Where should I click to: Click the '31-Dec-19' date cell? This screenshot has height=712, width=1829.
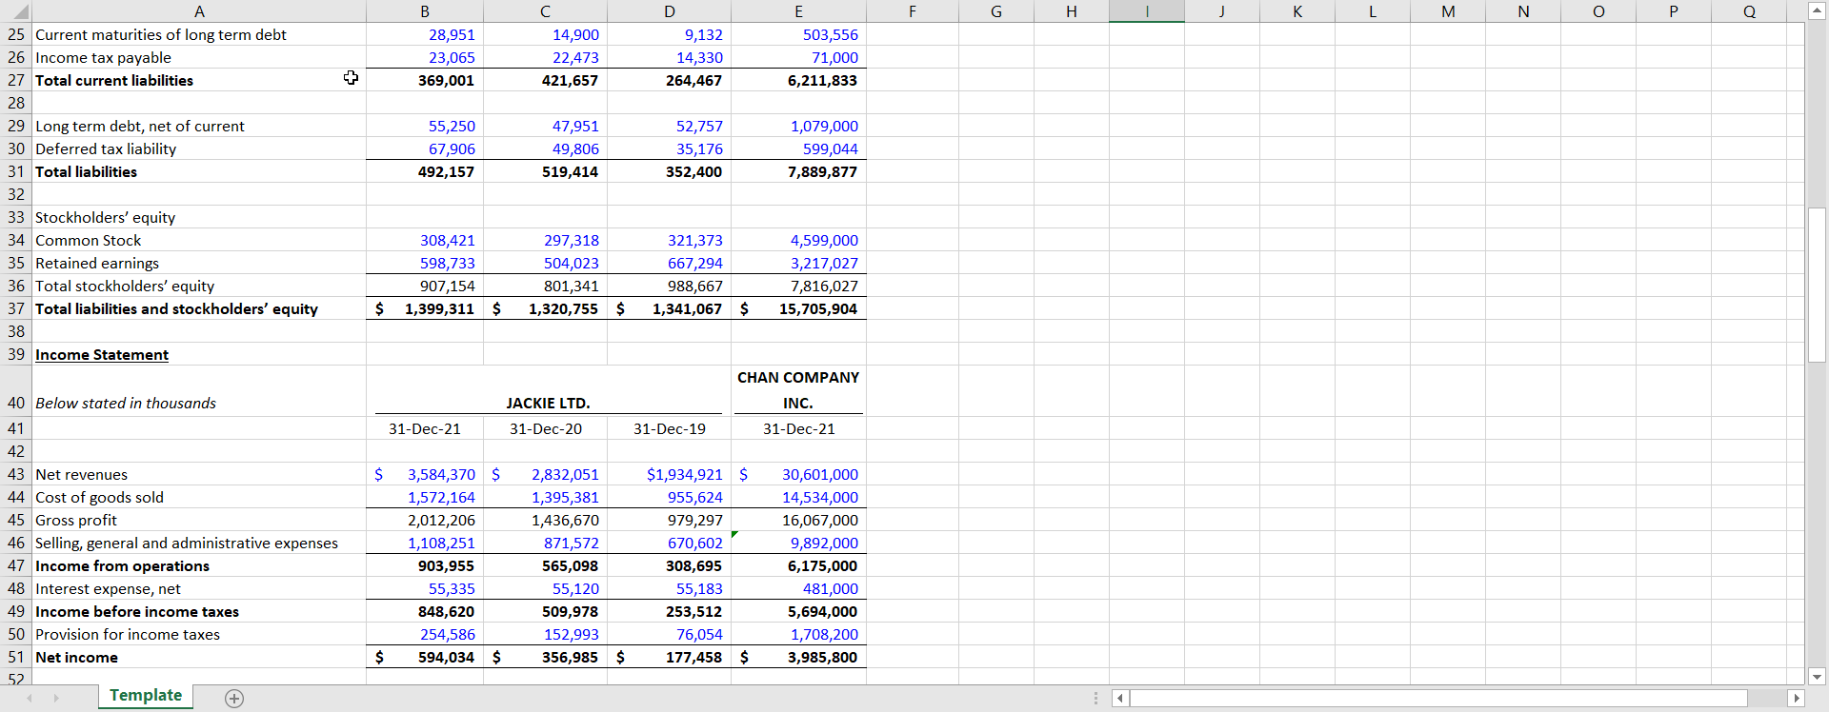[670, 428]
